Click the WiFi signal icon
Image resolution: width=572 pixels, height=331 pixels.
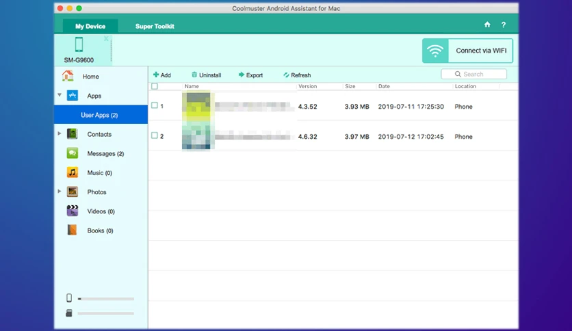[x=435, y=51]
